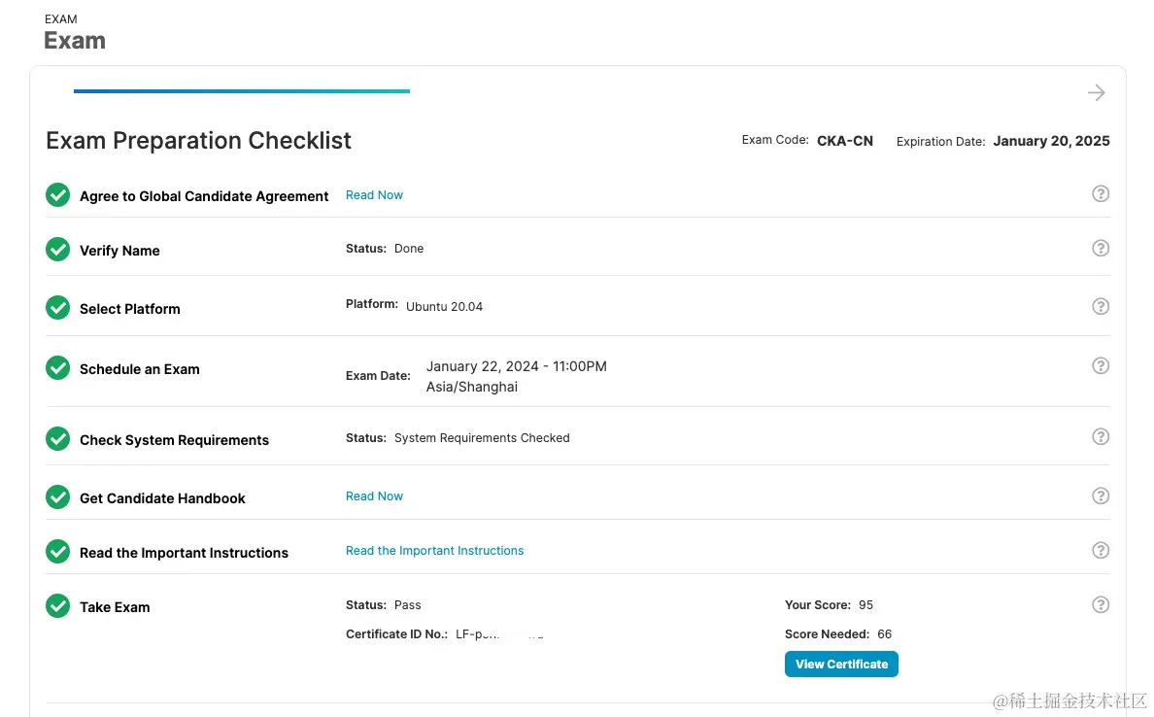
Task: Click green checkmark beside Schedule an Exam
Action: point(57,368)
